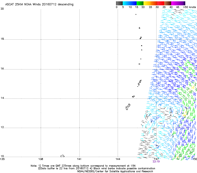Click the Guam island outline near 13N
This screenshot has width=197, height=173.
(128, 107)
